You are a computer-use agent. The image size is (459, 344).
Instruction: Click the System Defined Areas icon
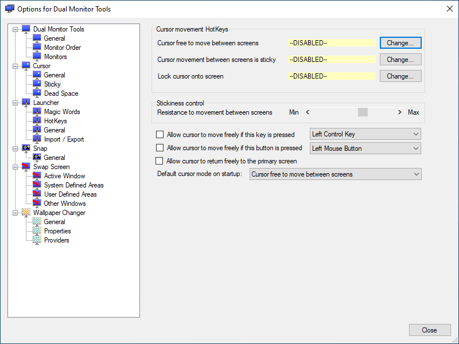coord(37,185)
